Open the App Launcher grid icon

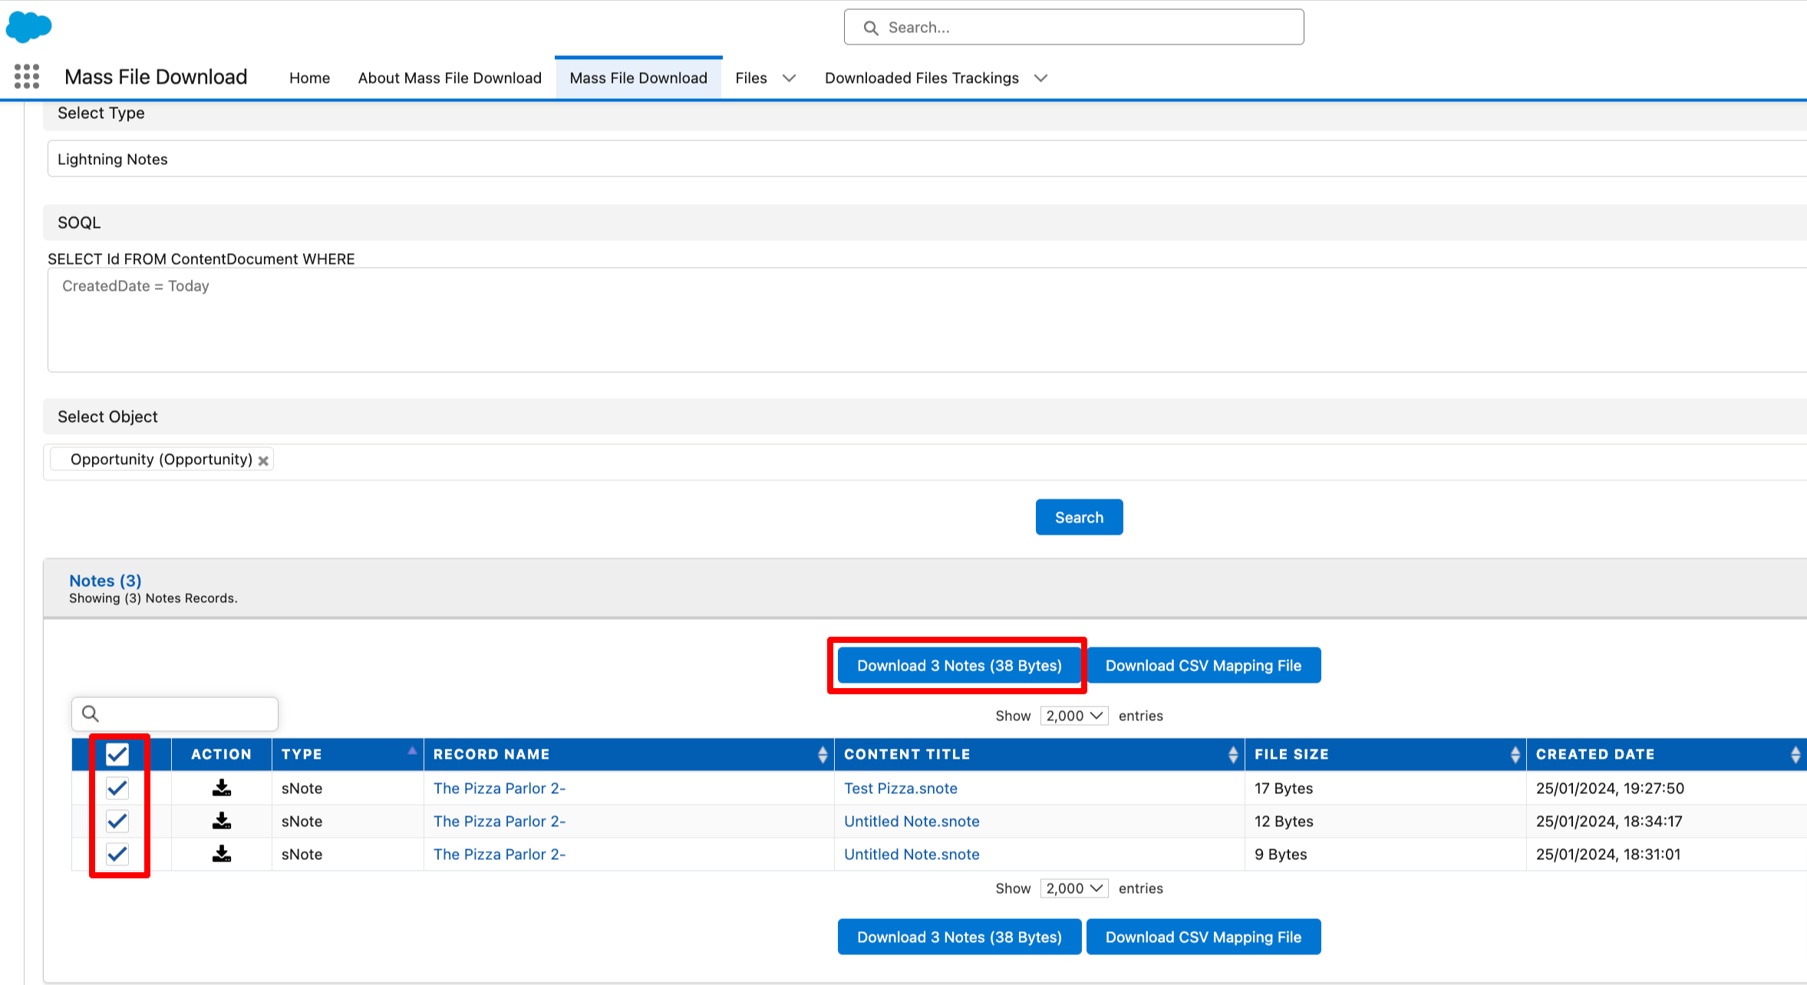(x=27, y=77)
